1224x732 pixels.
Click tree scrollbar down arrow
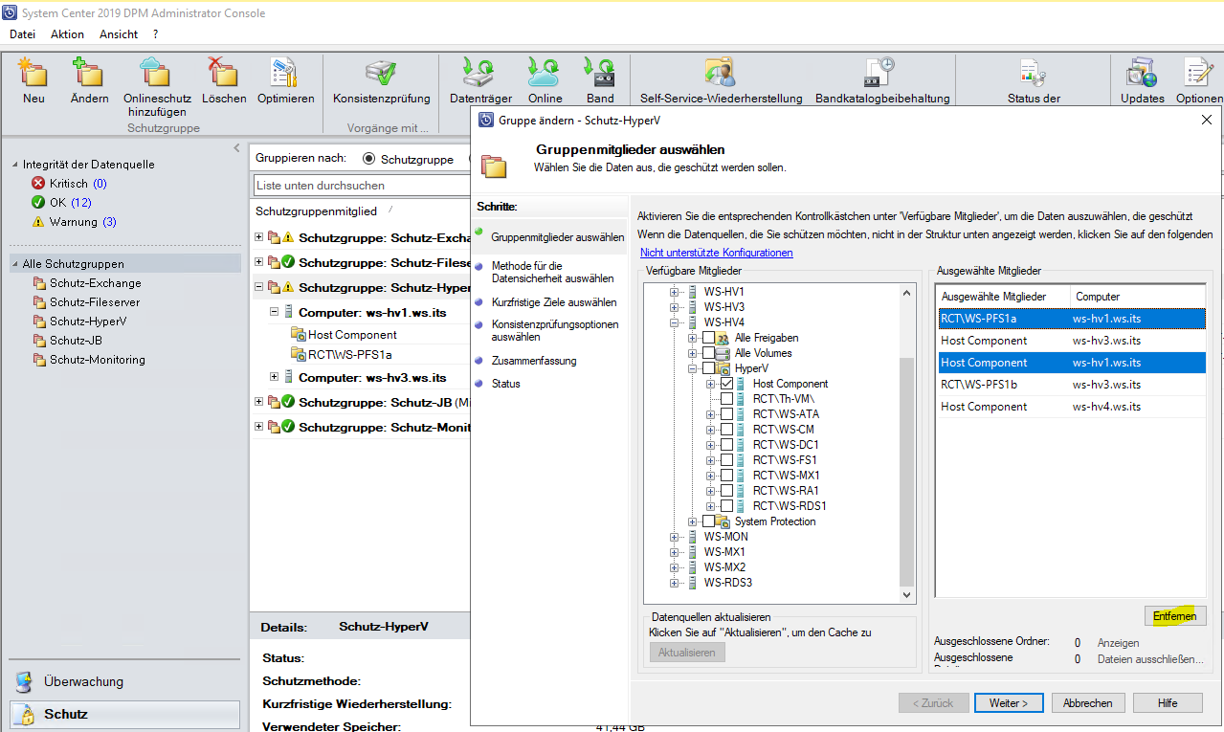[x=908, y=595]
